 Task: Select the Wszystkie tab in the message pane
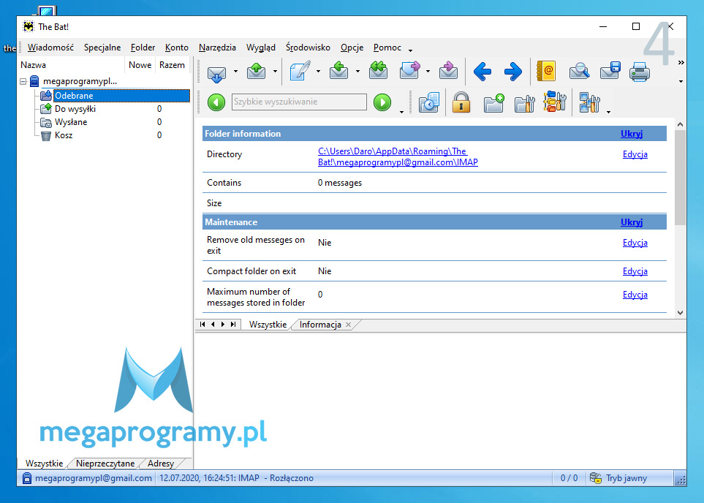(x=268, y=325)
